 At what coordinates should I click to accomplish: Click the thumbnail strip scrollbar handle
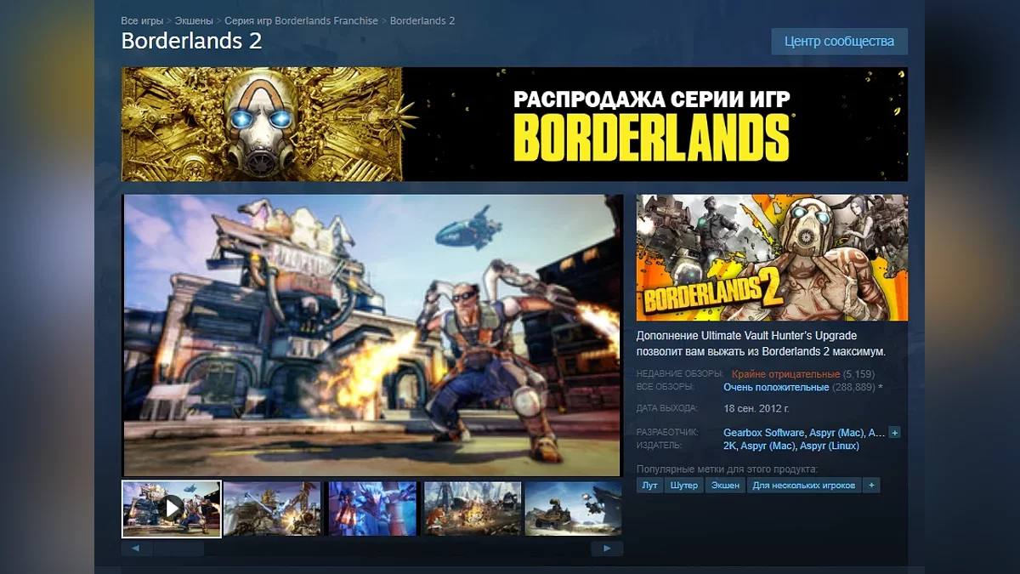179,549
